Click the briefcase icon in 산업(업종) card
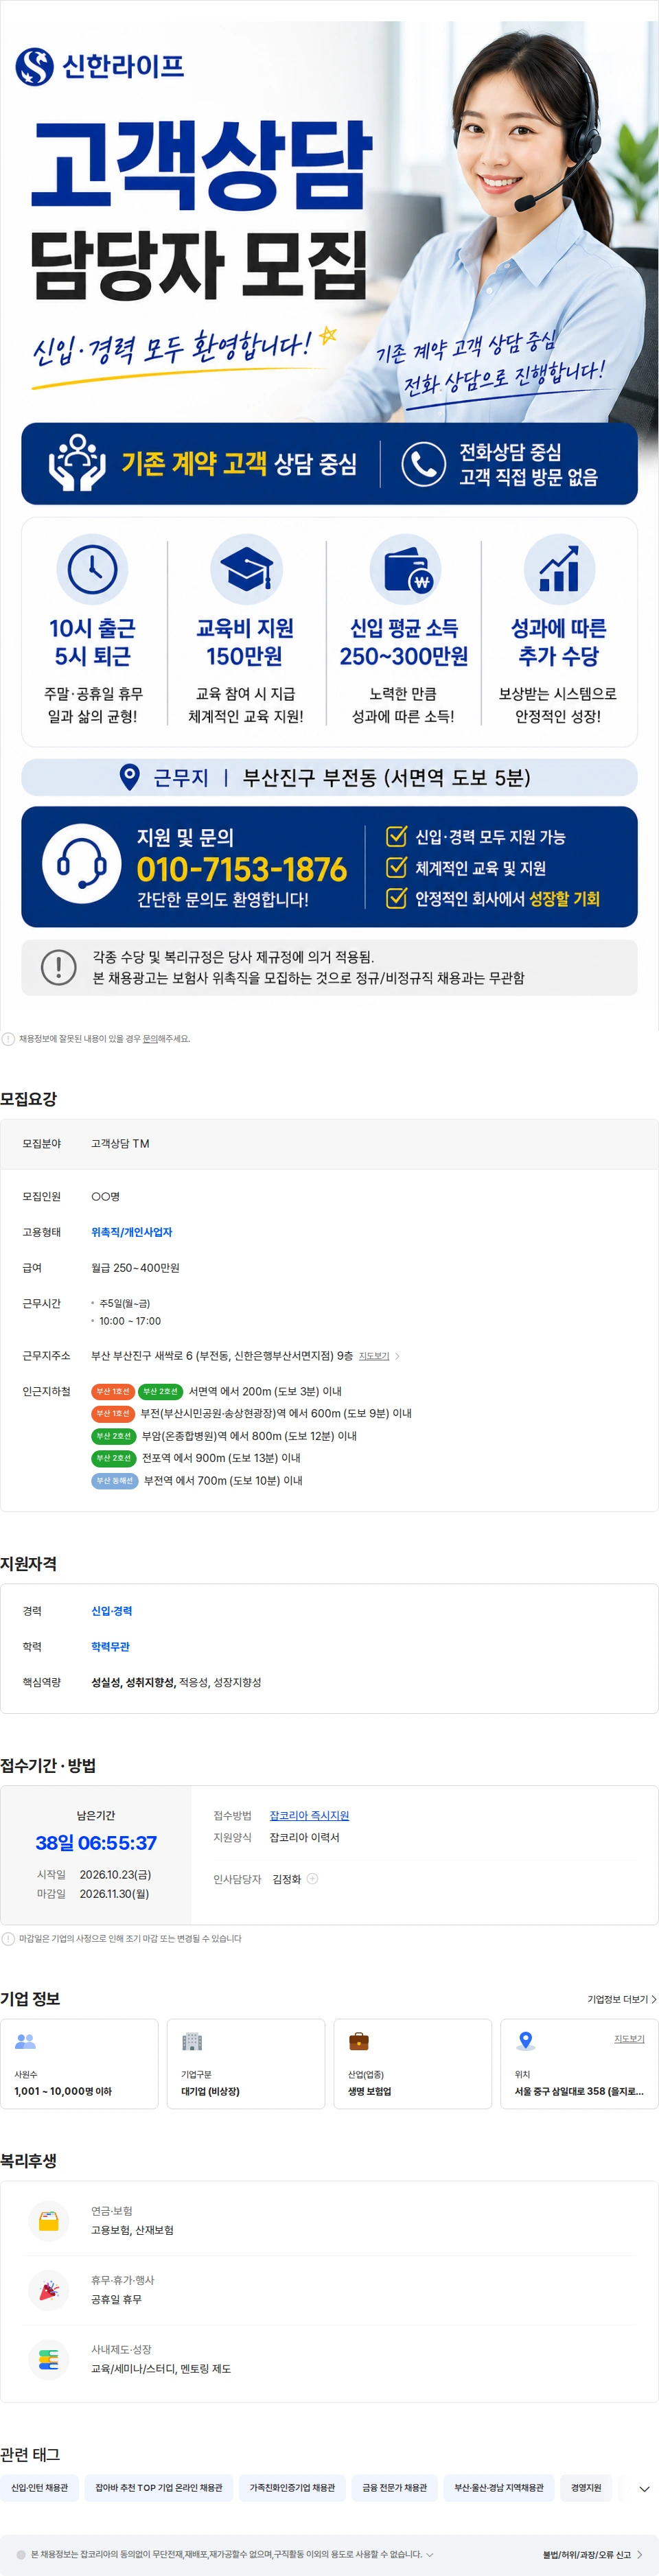659x2576 pixels. (x=359, y=2041)
